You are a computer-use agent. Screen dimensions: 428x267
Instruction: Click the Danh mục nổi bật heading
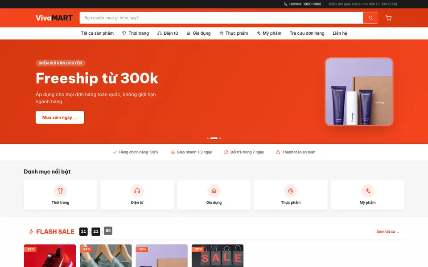47,172
